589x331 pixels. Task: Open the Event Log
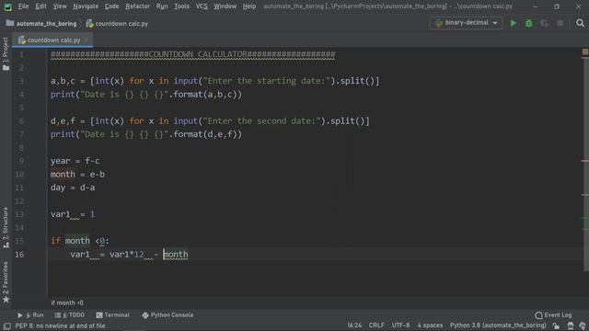click(554, 315)
